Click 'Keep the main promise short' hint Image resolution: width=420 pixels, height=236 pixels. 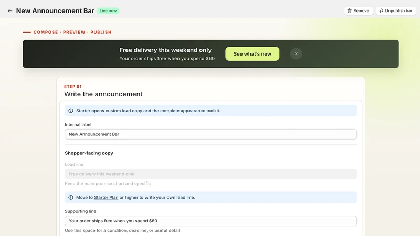click(x=108, y=183)
